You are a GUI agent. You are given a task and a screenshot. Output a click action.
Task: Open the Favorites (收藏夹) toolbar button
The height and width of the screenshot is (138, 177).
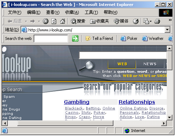[x=100, y=21]
